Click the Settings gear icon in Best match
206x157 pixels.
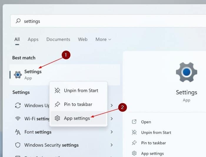[x=18, y=75]
